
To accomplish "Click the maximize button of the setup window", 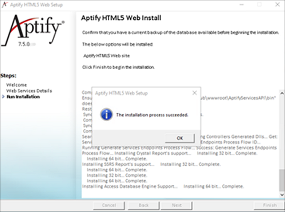I will click(x=260, y=4).
